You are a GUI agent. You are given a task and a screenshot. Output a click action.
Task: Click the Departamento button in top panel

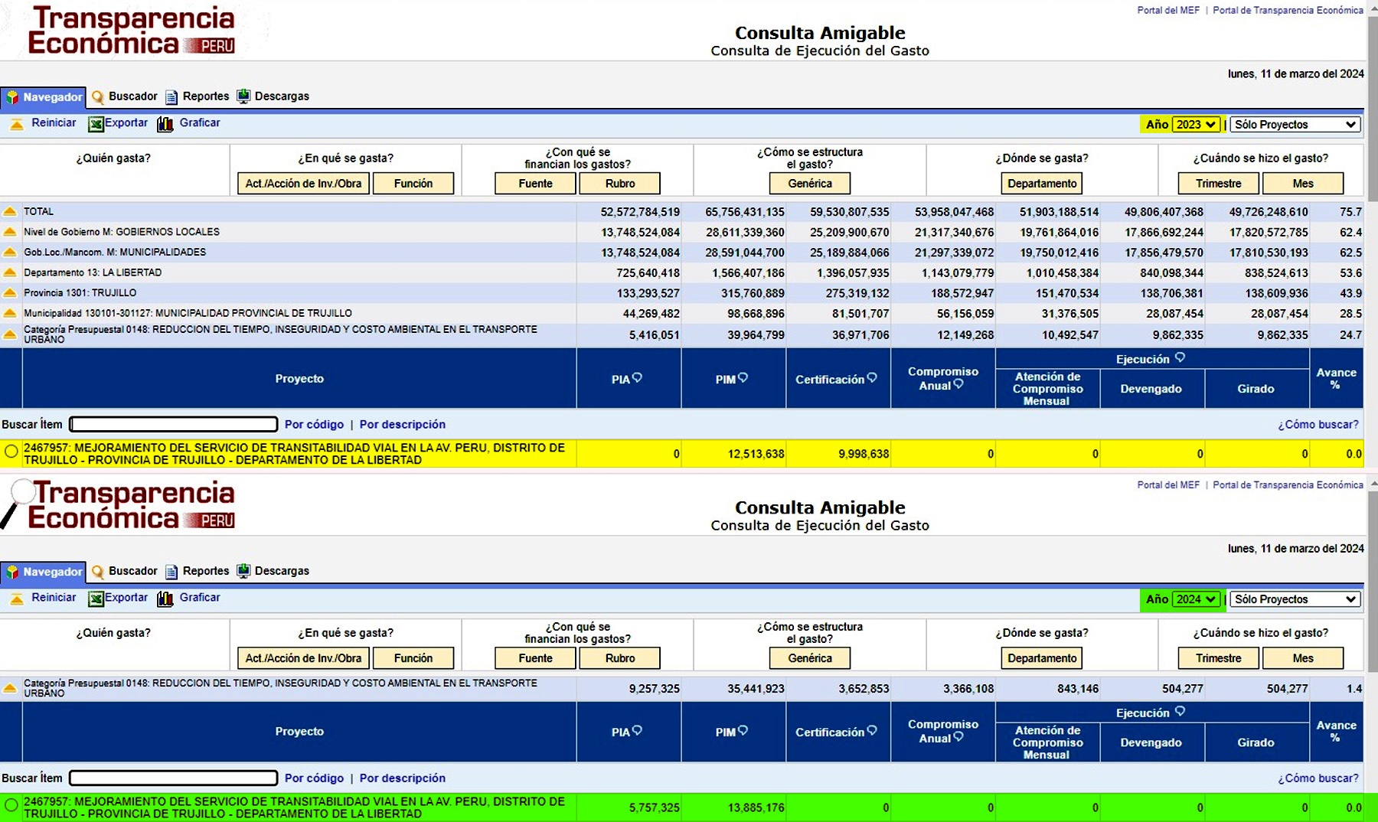[1041, 184]
